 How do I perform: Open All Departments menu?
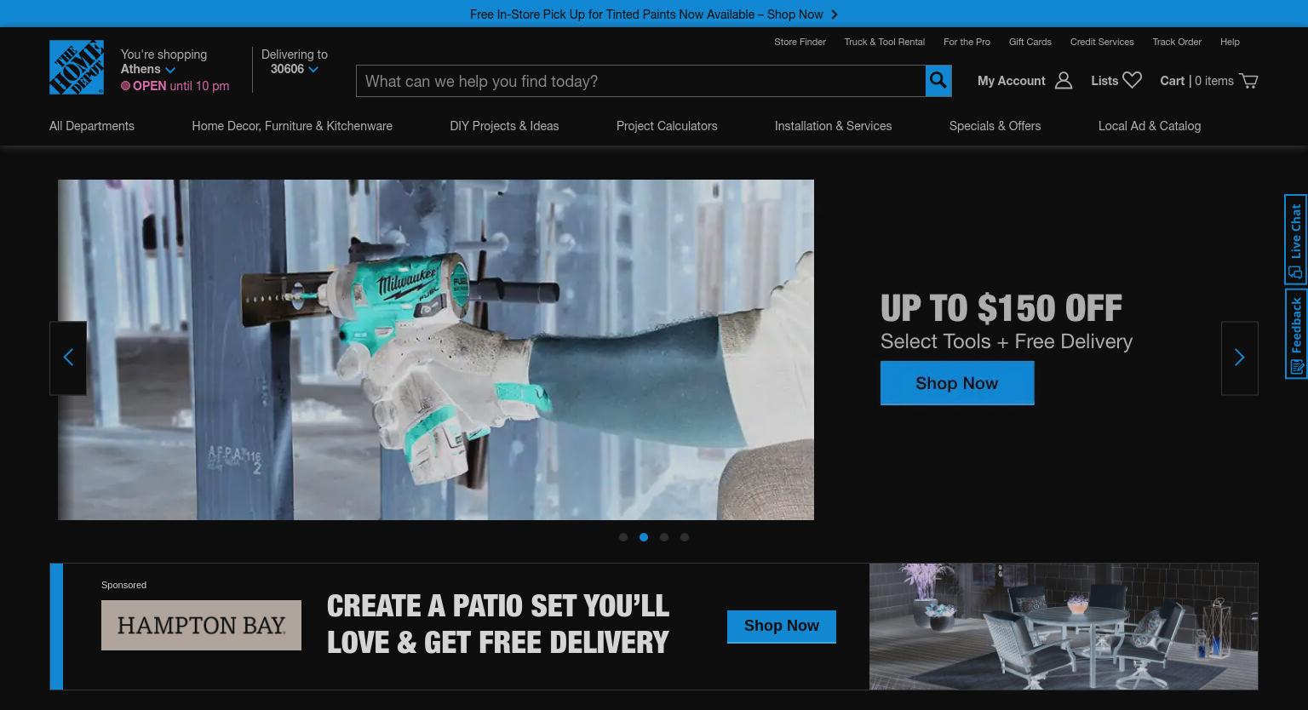(x=92, y=126)
